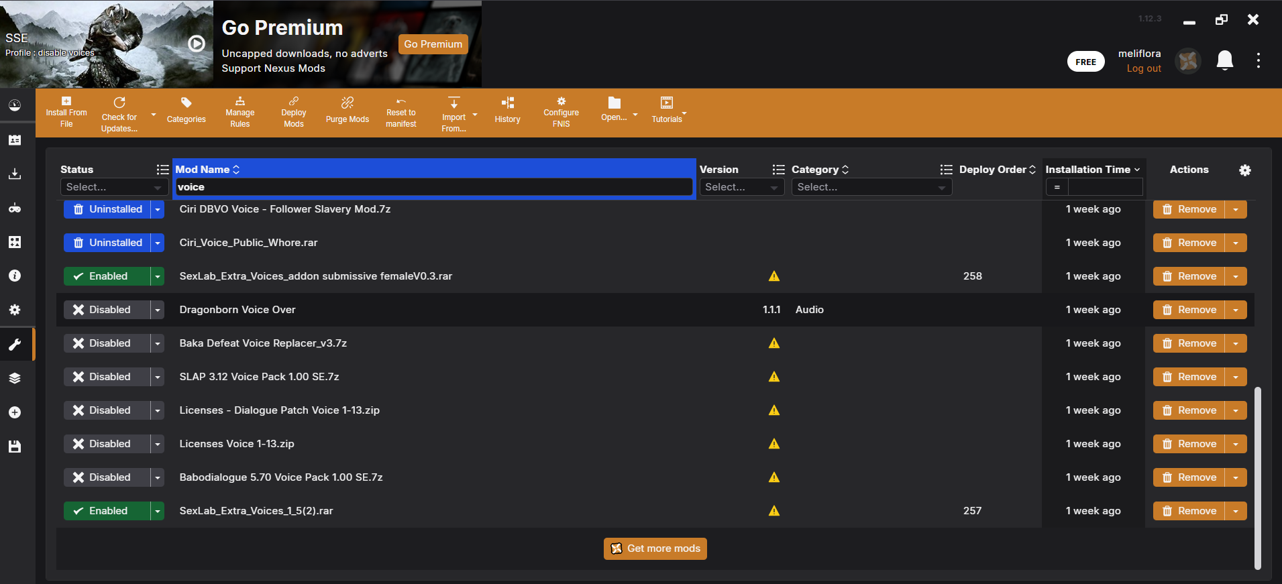Screen dimensions: 1282x584
Task: Open the layers Collections sidebar icon
Action: (x=15, y=378)
